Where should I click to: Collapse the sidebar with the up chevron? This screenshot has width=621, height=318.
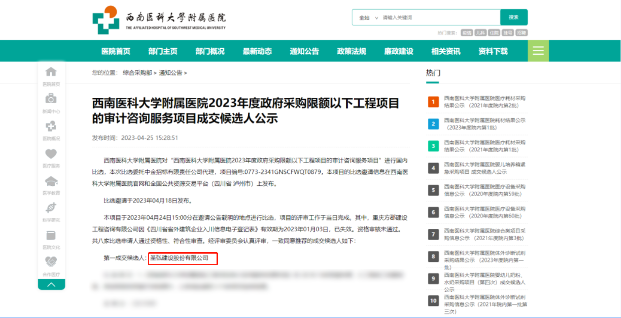pos(51,285)
